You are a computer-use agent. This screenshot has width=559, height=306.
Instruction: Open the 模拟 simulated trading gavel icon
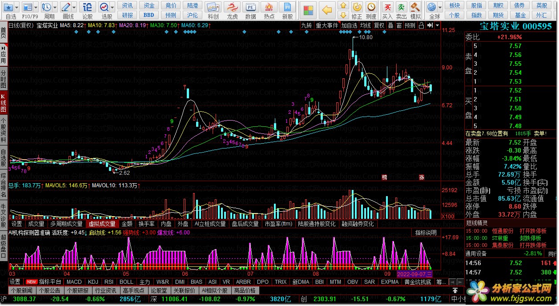(x=415, y=7)
